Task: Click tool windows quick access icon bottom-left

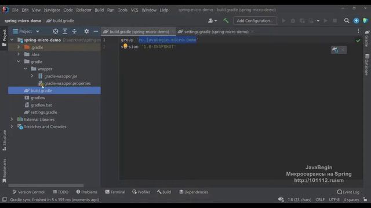Action: coord(4,199)
